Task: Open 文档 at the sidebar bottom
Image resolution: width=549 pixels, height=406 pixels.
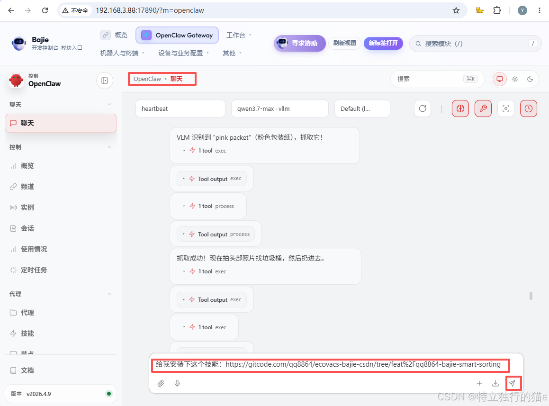Action: (x=61, y=370)
